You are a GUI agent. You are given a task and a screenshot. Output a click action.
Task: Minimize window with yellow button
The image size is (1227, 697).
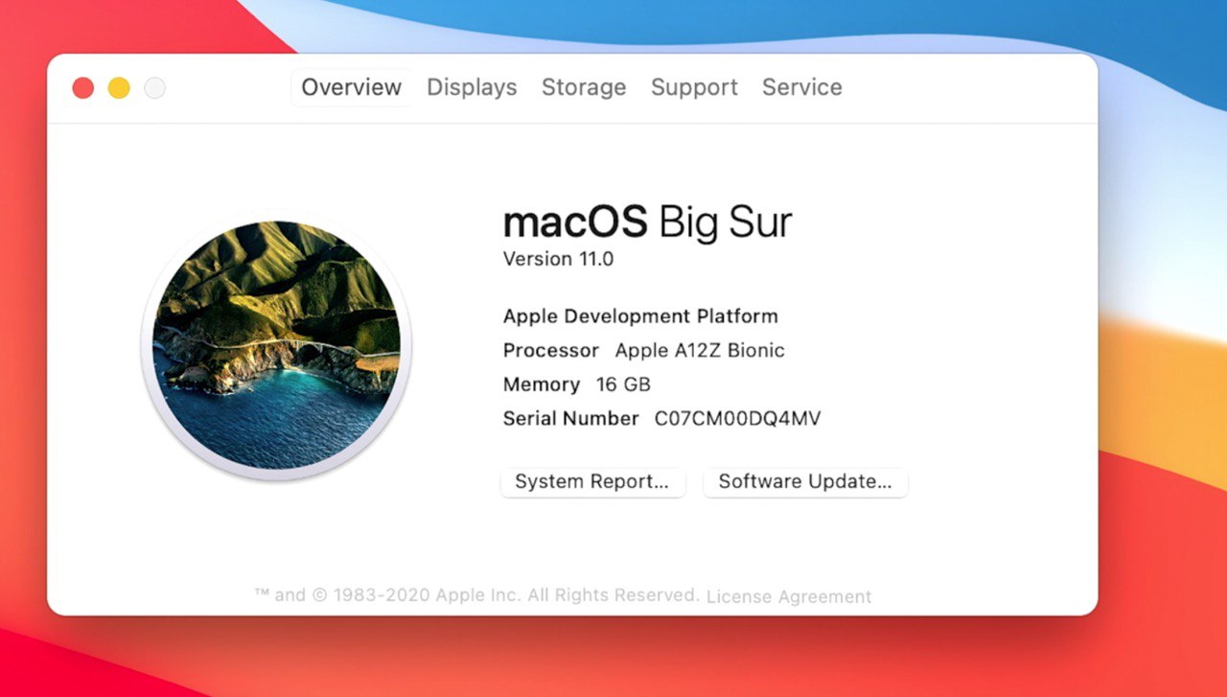click(x=119, y=88)
